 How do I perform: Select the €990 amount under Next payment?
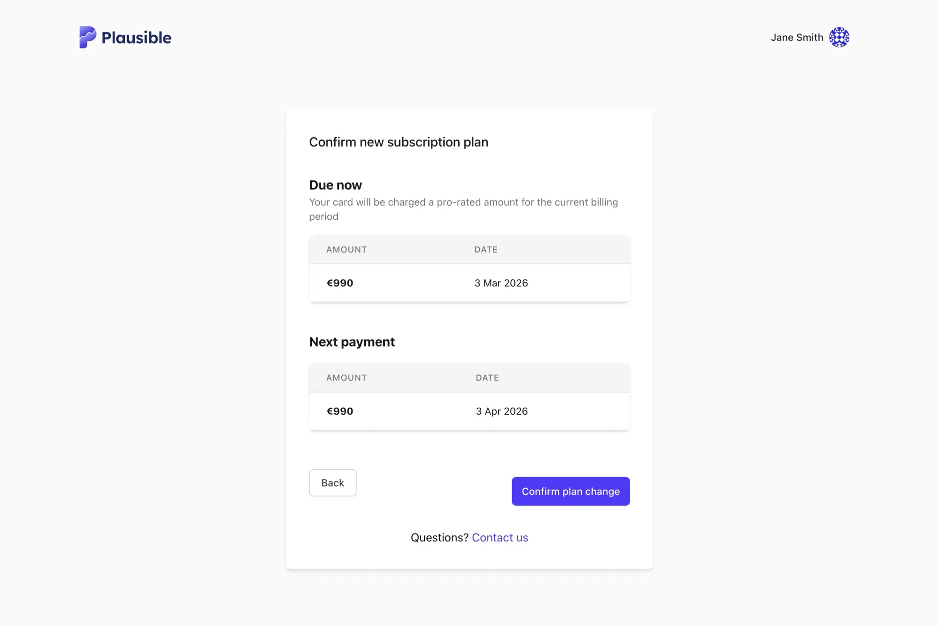pyautogui.click(x=339, y=411)
